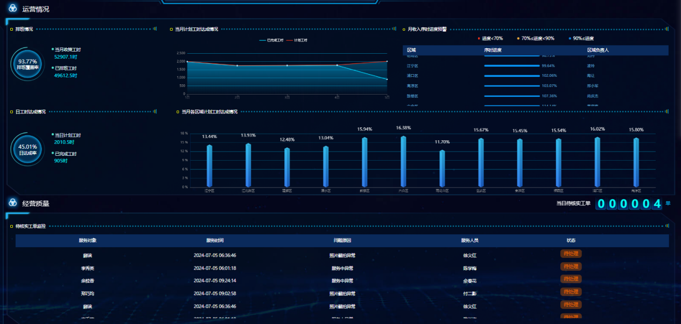Viewport: 681px width, 324px height.
Task: Toggle the 计划工时 legend series
Action: [297, 40]
